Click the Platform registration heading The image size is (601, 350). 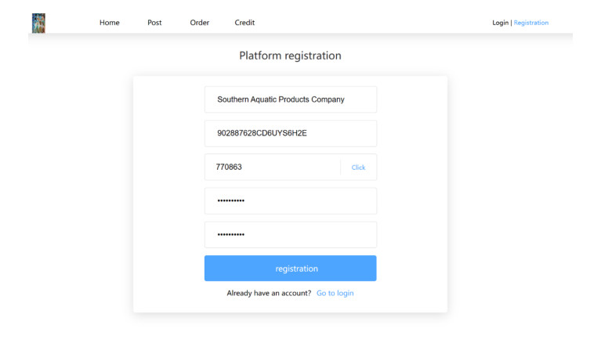(290, 56)
